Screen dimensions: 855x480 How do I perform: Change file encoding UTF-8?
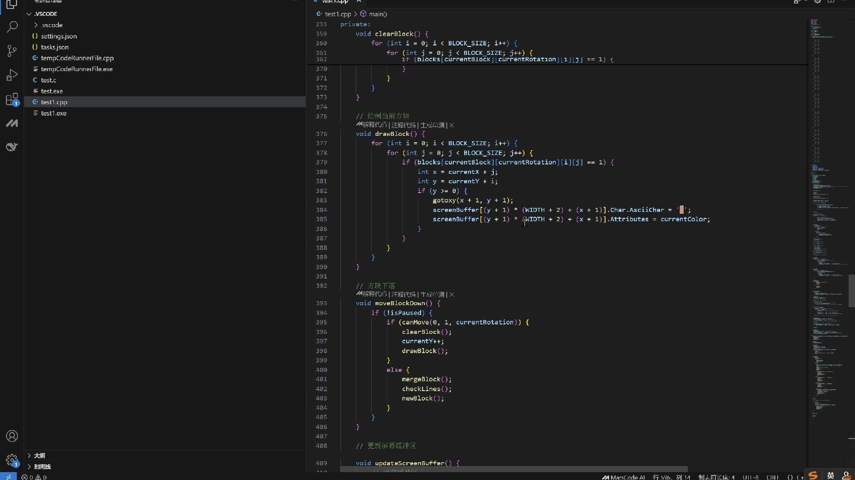[751, 477]
